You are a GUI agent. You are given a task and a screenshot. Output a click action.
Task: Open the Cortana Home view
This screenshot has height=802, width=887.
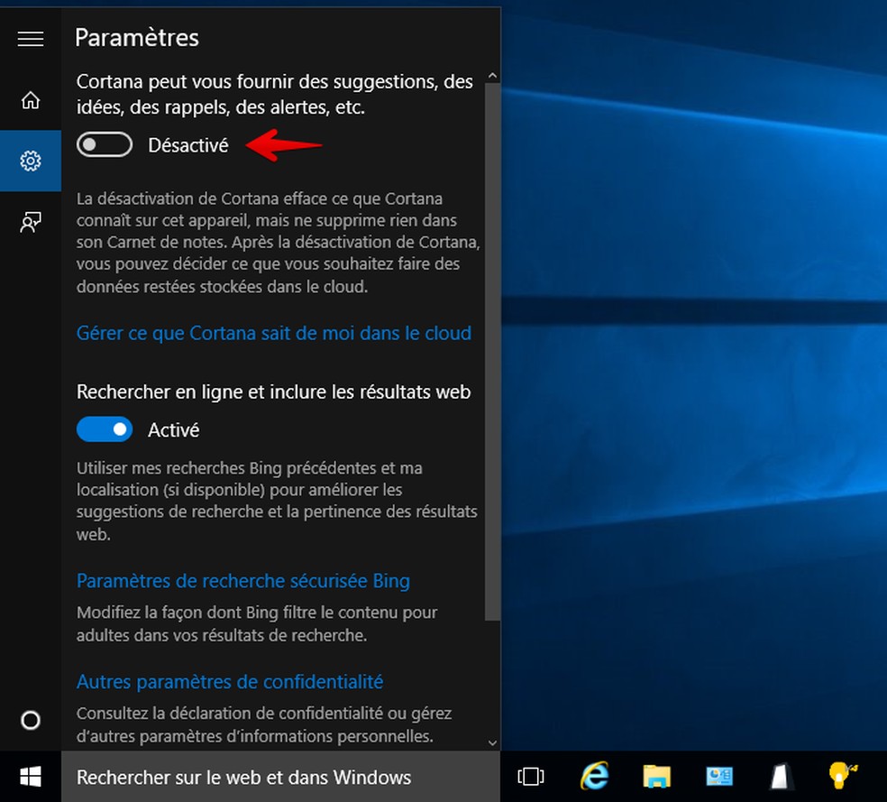[x=31, y=100]
